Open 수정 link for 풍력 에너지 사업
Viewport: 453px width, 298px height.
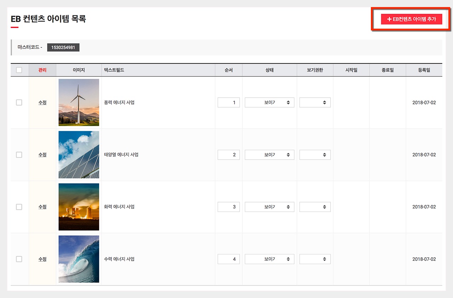point(42,103)
